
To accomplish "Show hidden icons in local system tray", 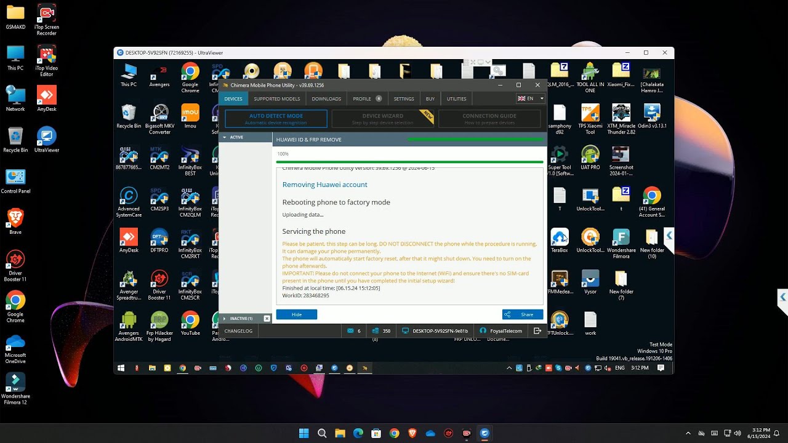I will point(688,433).
